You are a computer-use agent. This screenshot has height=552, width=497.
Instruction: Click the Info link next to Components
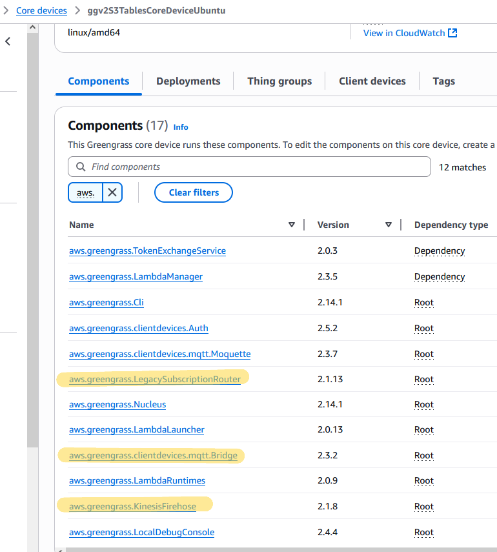181,127
